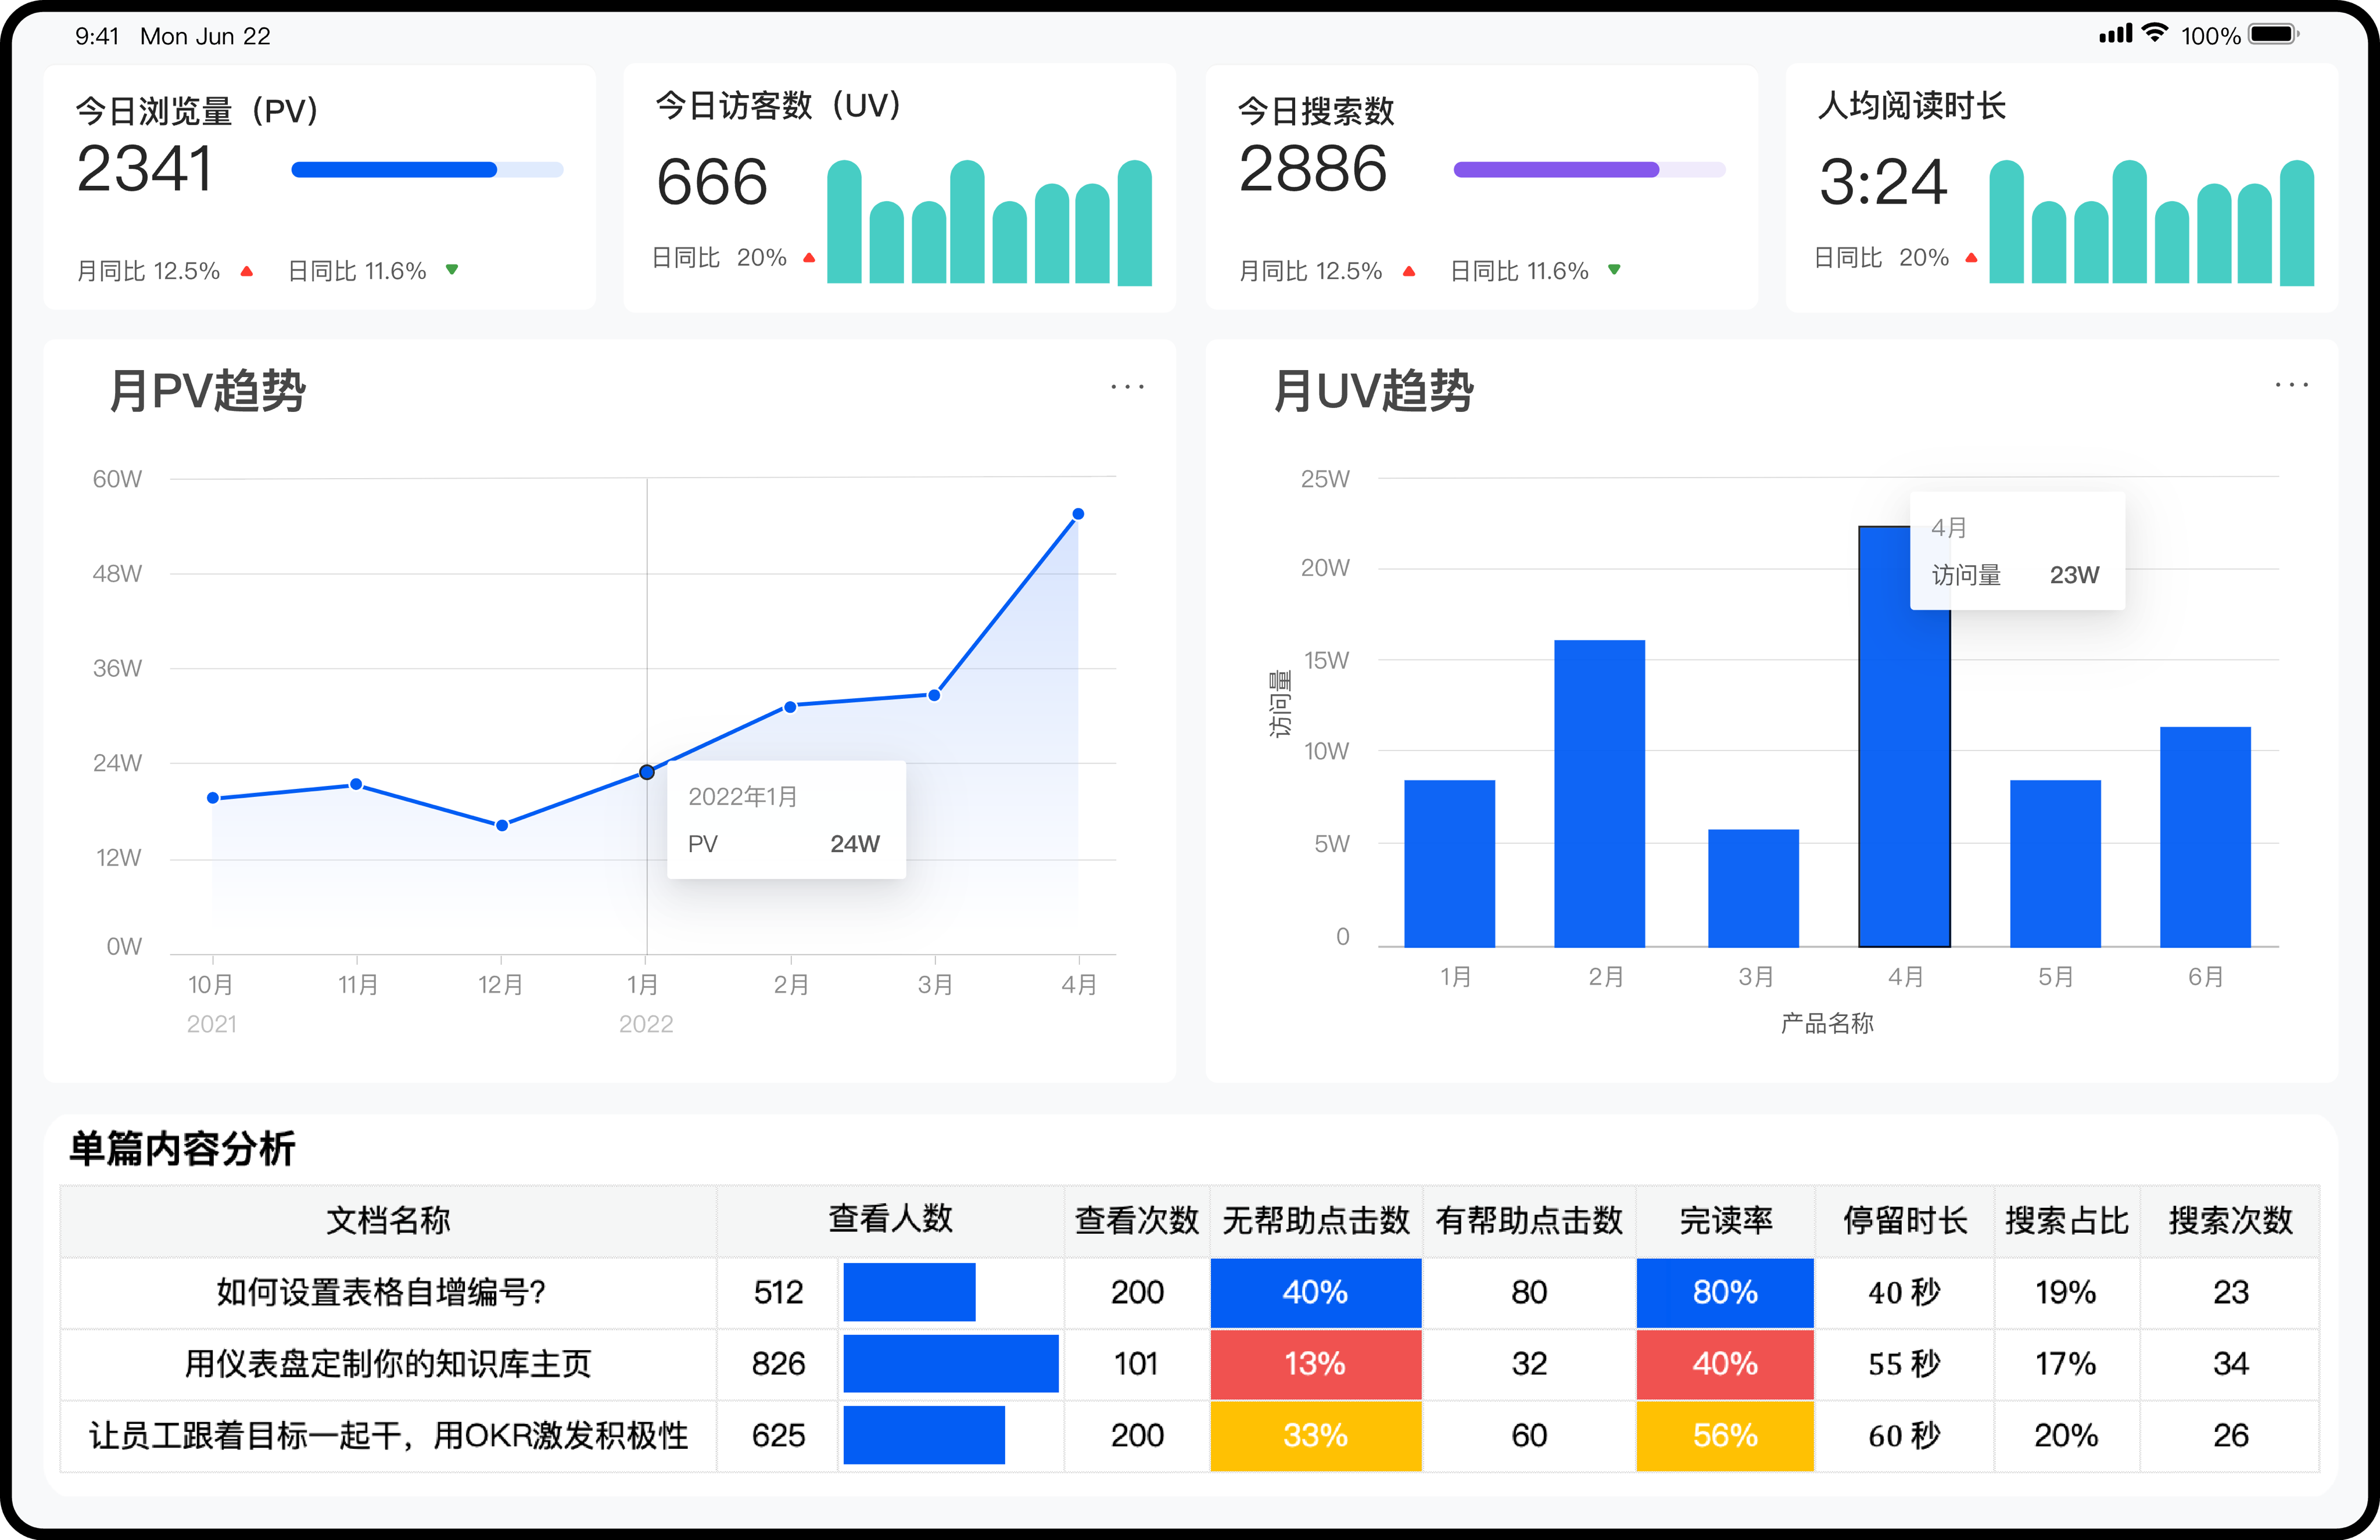2380x1540 pixels.
Task: Click the Wi-Fi icon in the status bar
Action: tap(2156, 33)
